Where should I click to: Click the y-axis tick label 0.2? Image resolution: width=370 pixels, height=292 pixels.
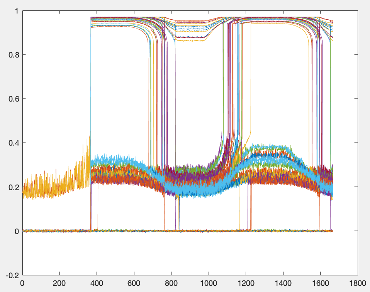click(x=14, y=187)
